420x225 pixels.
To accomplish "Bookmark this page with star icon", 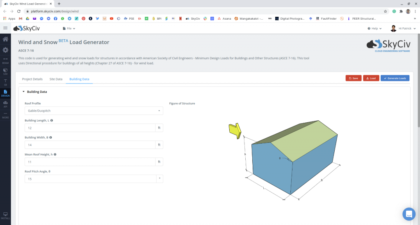I will point(386,11).
